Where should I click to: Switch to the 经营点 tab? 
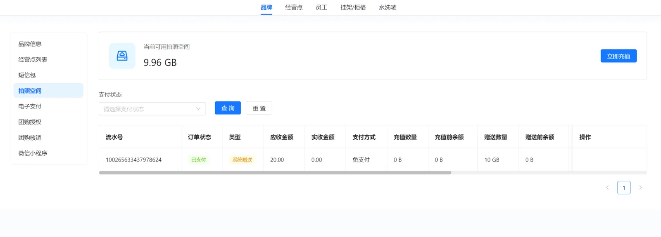[294, 7]
